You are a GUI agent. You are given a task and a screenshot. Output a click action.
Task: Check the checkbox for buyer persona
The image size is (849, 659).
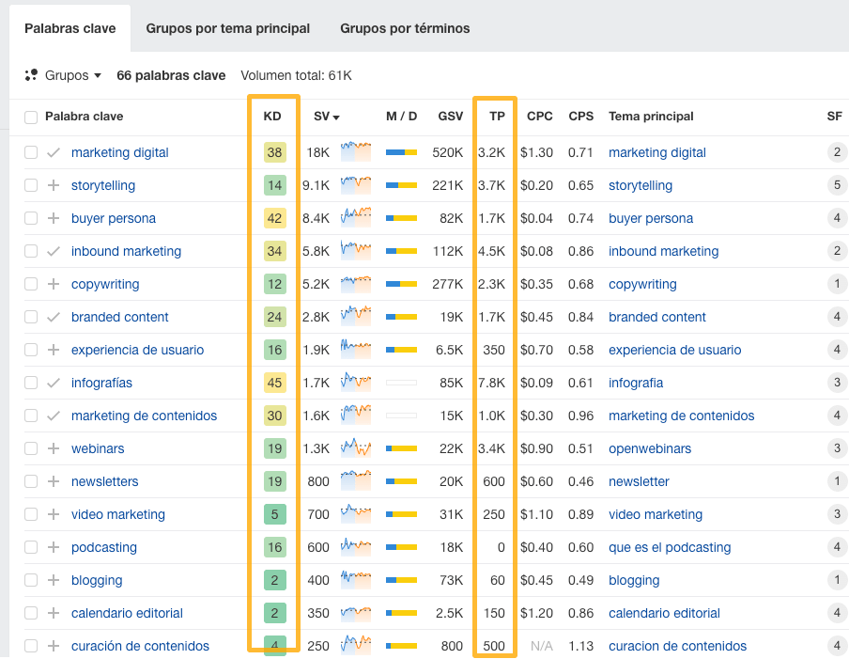coord(31,218)
